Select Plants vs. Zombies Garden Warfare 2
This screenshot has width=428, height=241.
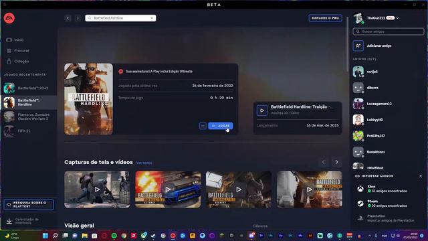pos(28,116)
